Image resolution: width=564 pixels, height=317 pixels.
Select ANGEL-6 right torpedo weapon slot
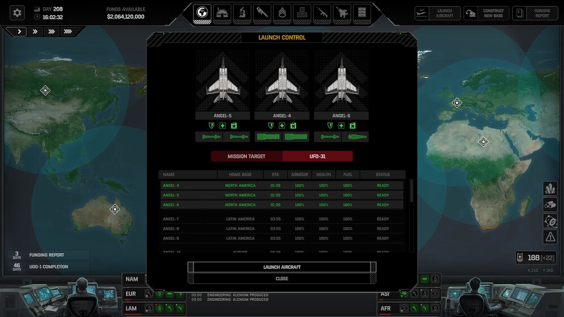tap(355, 137)
